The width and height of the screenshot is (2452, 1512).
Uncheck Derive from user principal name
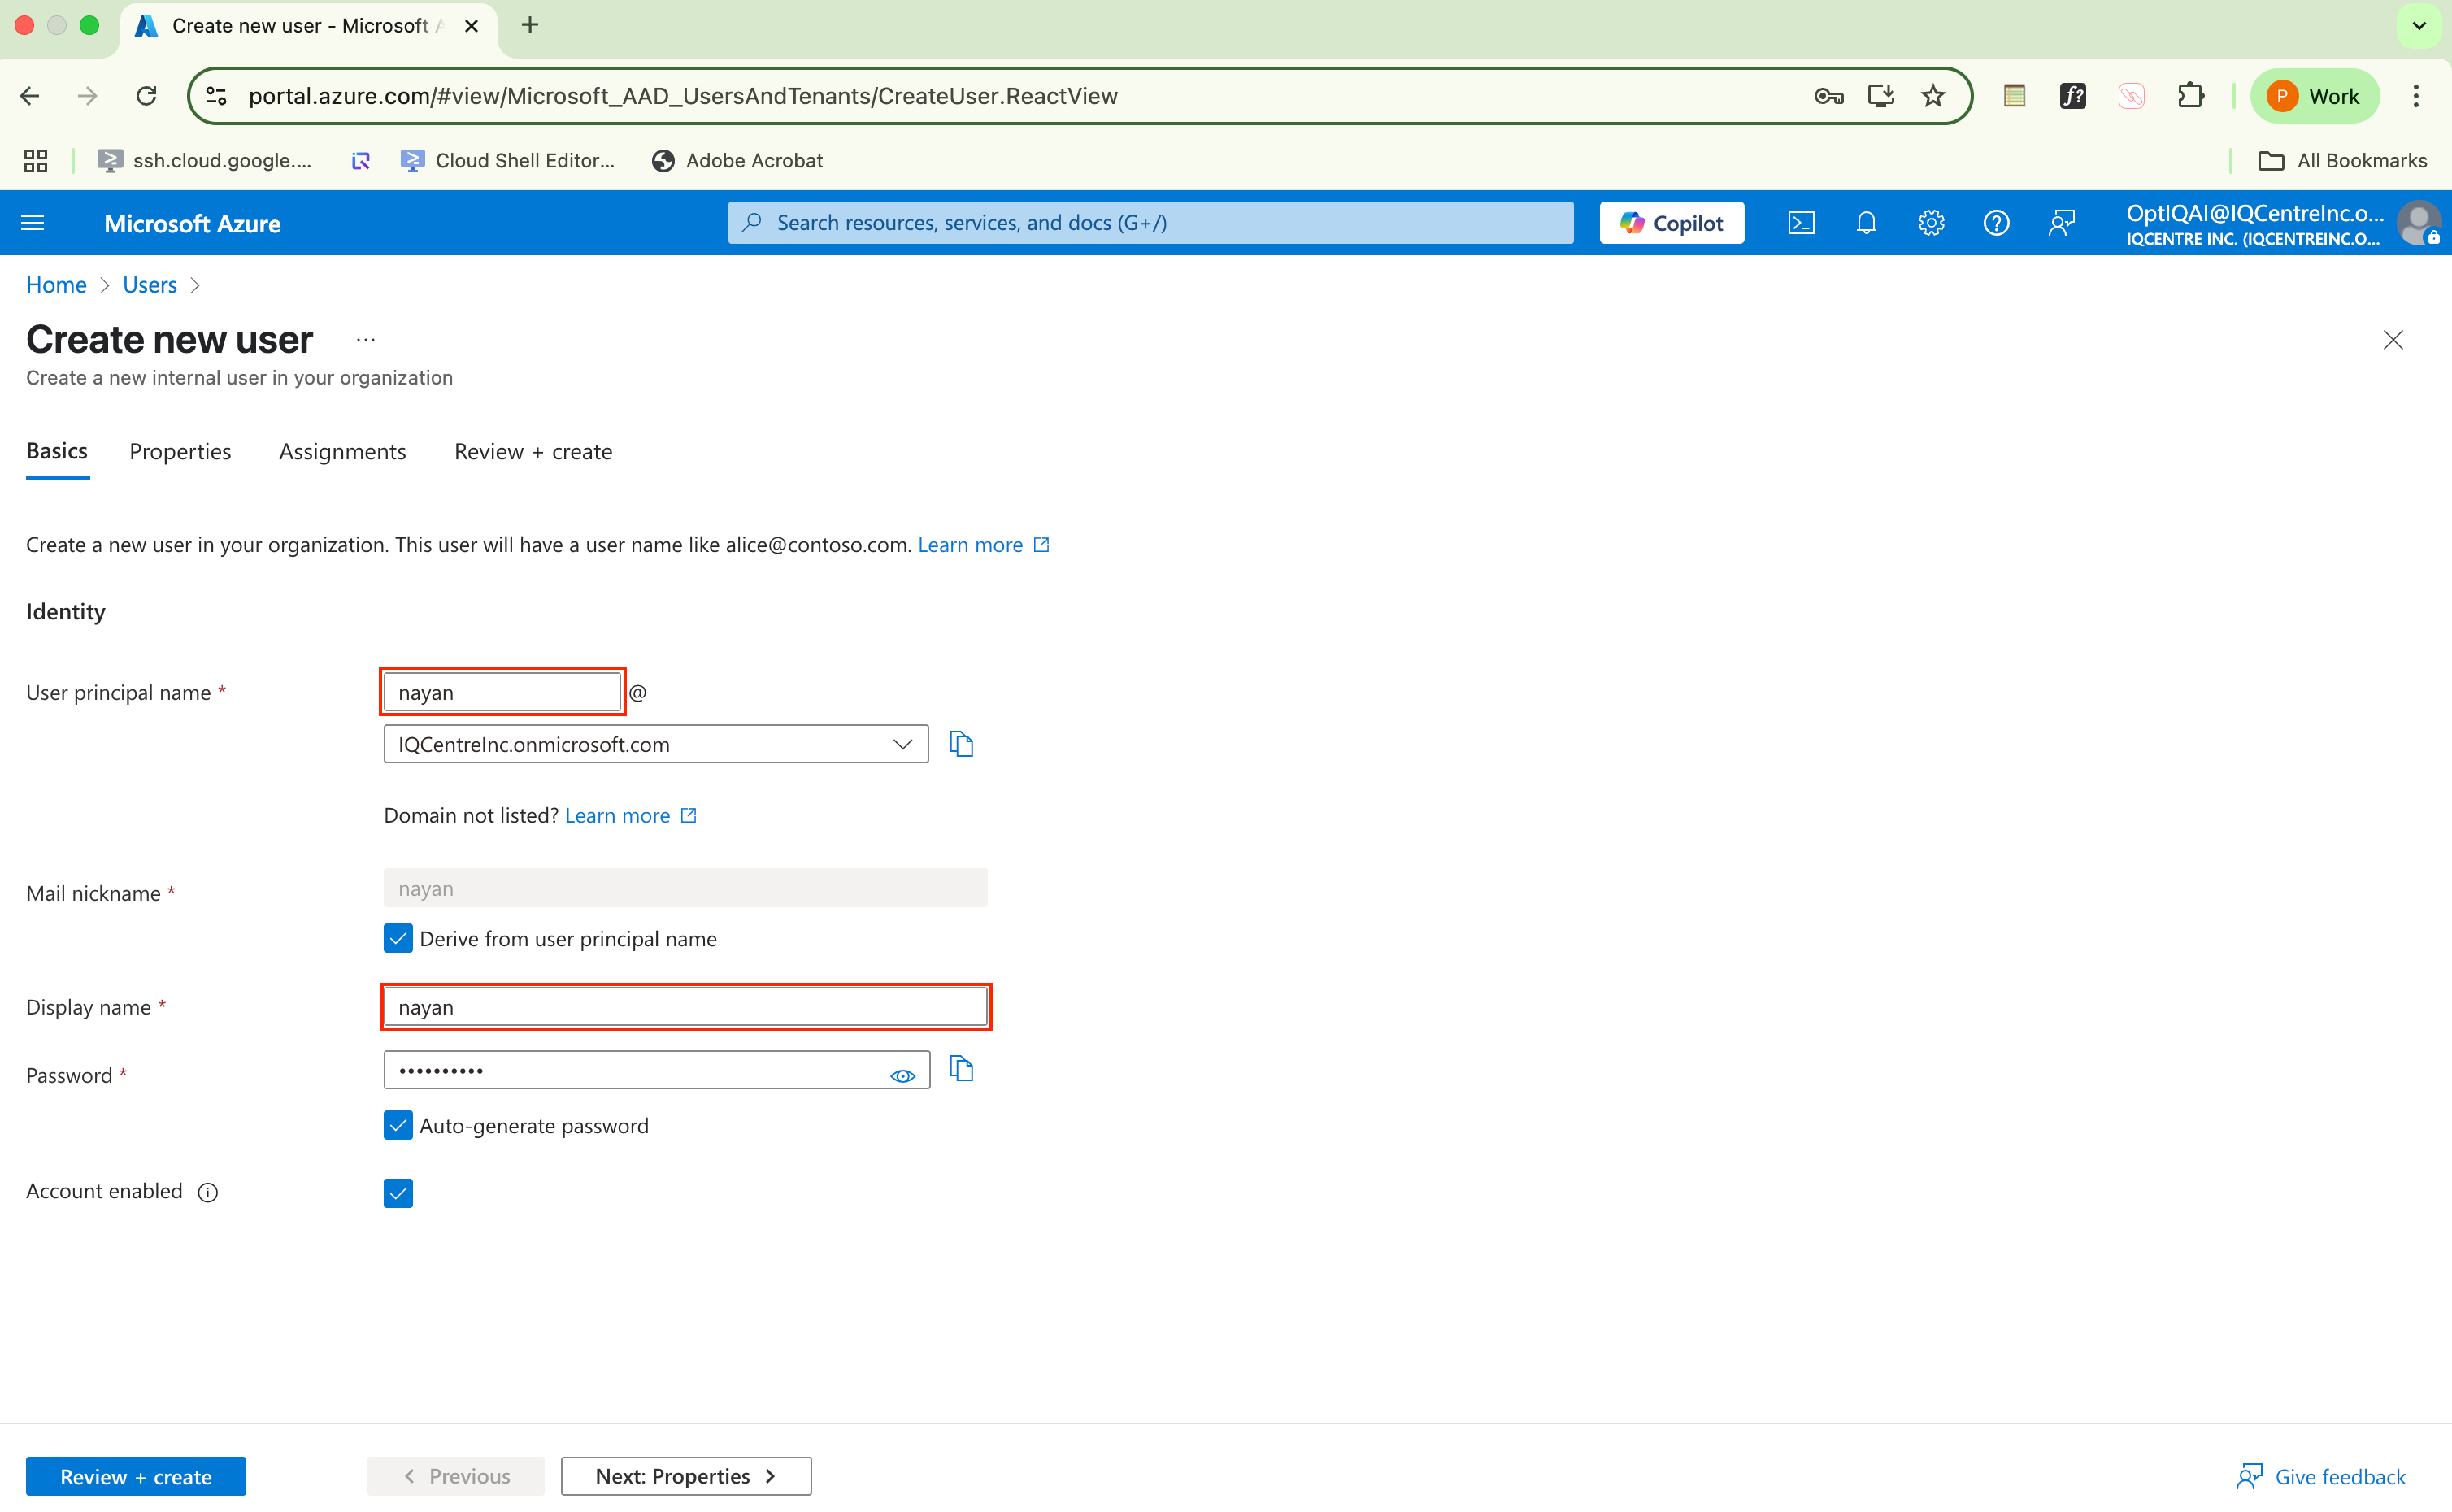coord(398,938)
